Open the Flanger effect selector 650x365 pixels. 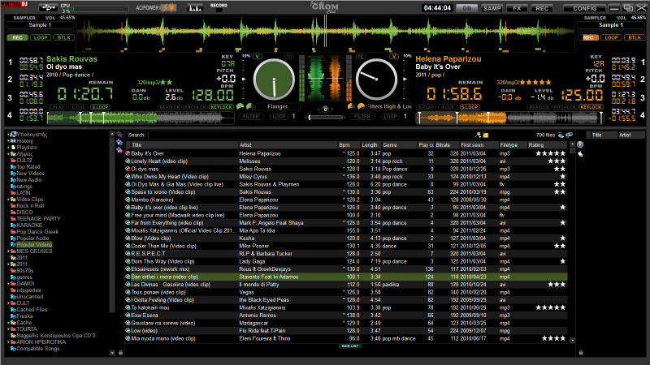point(277,106)
